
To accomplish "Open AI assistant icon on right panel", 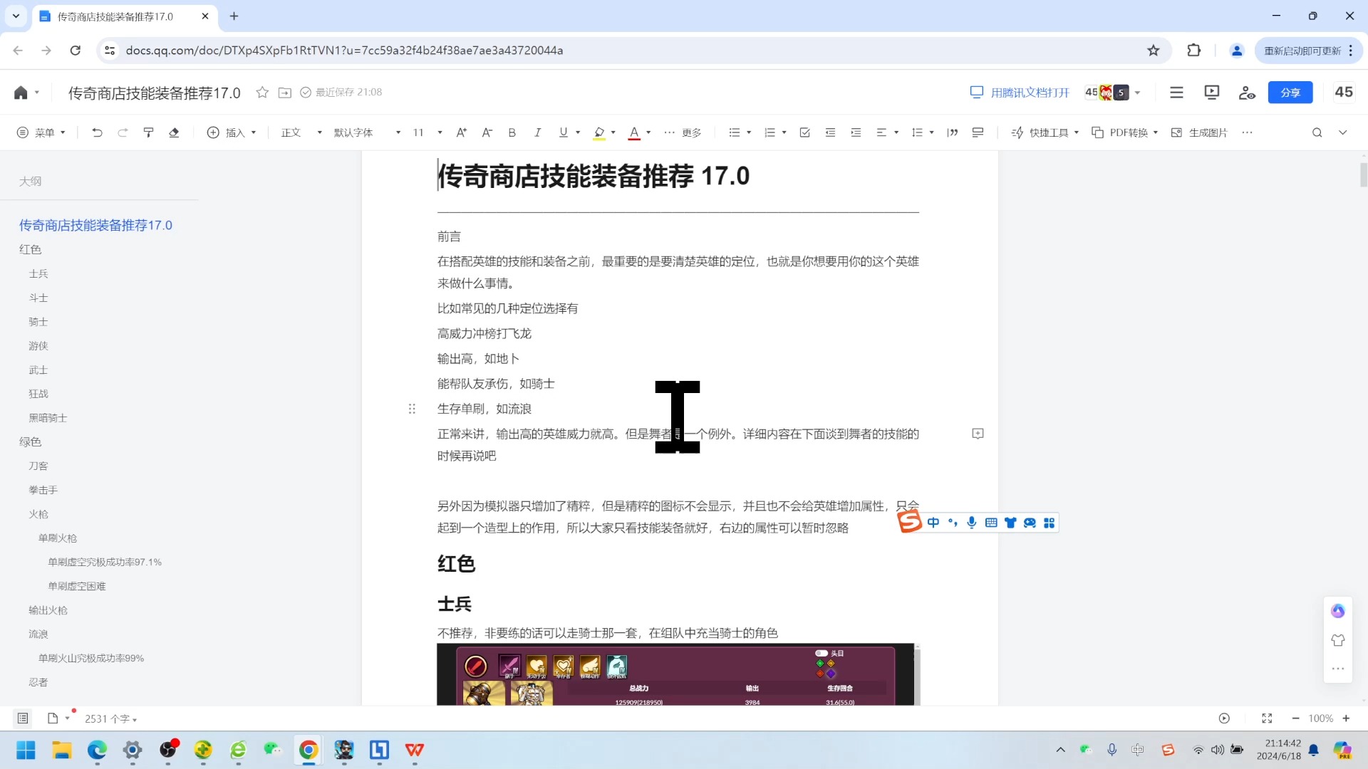I will pos(1338,611).
